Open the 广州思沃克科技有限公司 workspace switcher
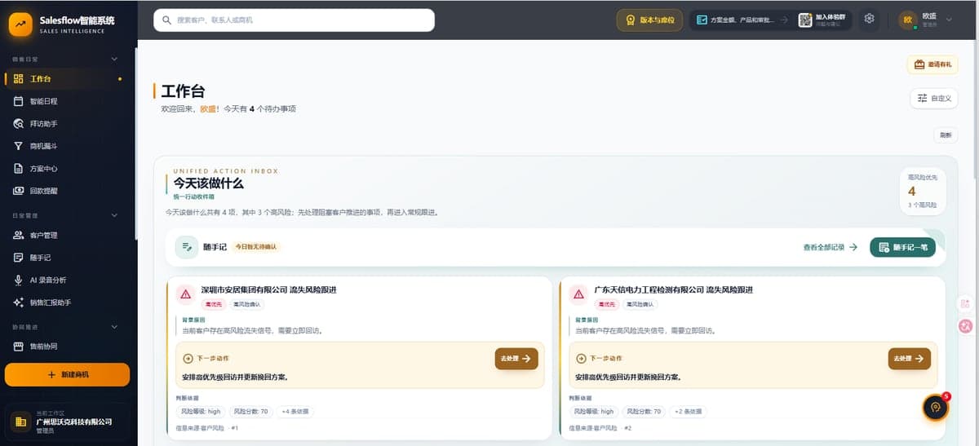 point(67,422)
